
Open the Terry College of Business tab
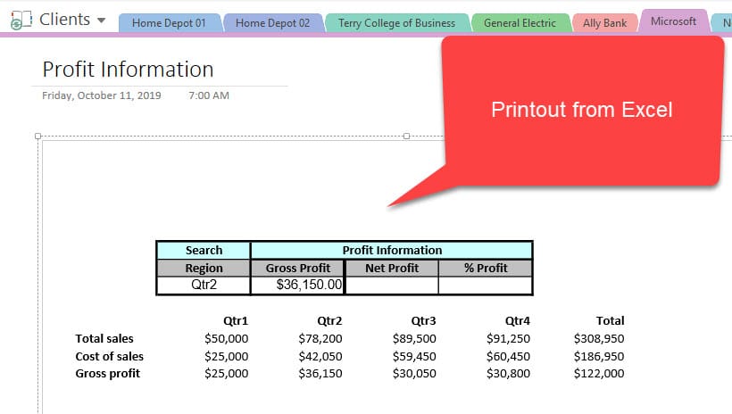click(x=397, y=23)
